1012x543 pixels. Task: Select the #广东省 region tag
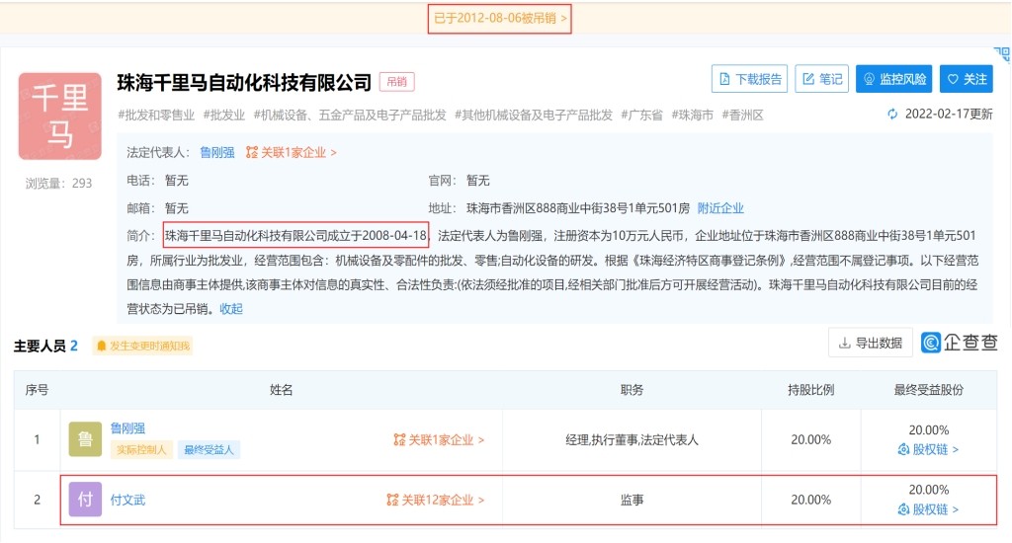click(x=642, y=115)
